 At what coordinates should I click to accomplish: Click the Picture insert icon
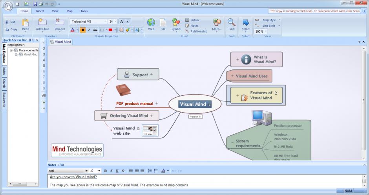click(187, 20)
